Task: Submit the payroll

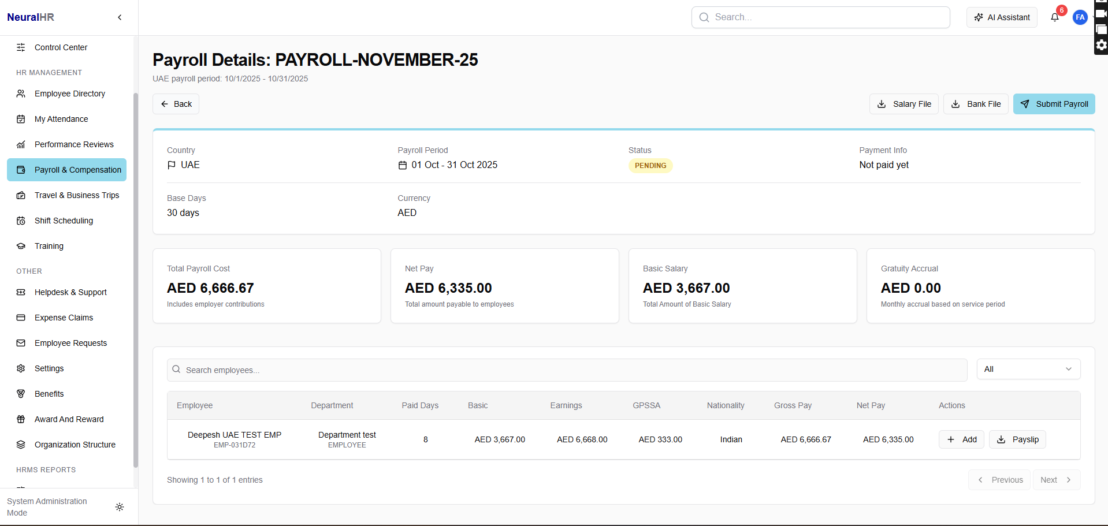Action: click(x=1054, y=104)
